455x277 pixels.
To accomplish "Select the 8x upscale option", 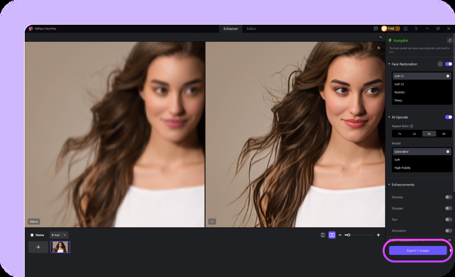I will click(x=444, y=134).
